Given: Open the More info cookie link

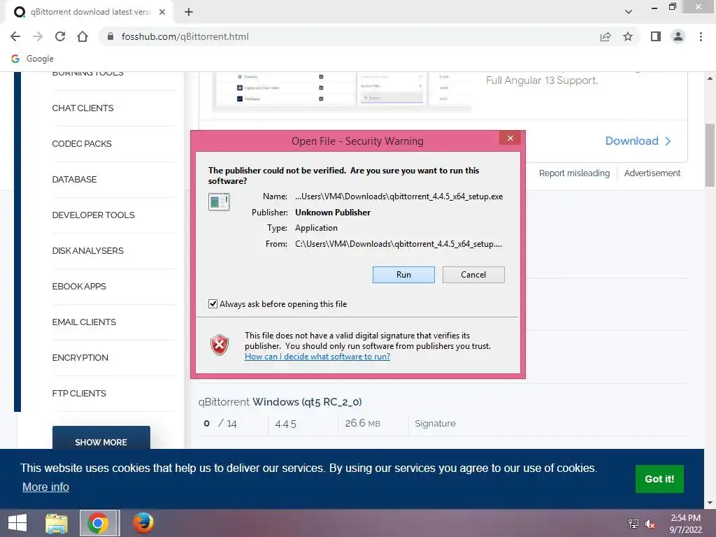Looking at the screenshot, I should [x=45, y=487].
